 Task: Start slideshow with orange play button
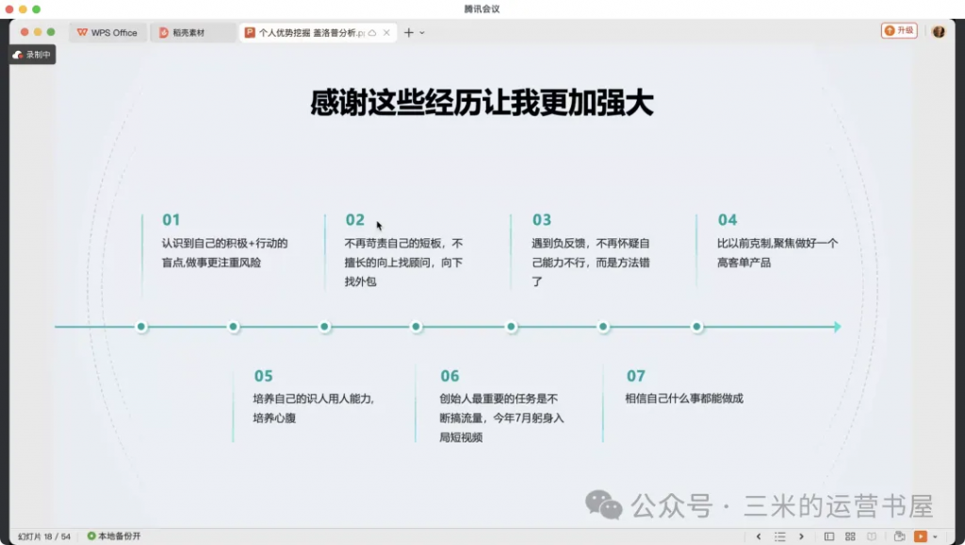921,537
